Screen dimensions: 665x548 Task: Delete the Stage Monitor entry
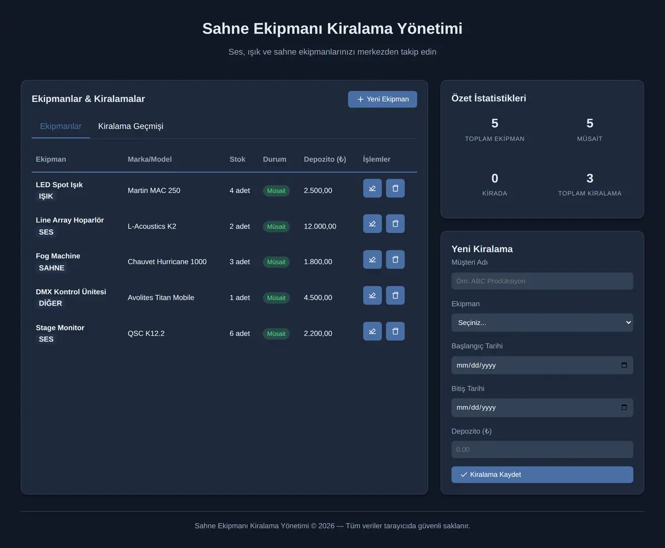point(395,331)
